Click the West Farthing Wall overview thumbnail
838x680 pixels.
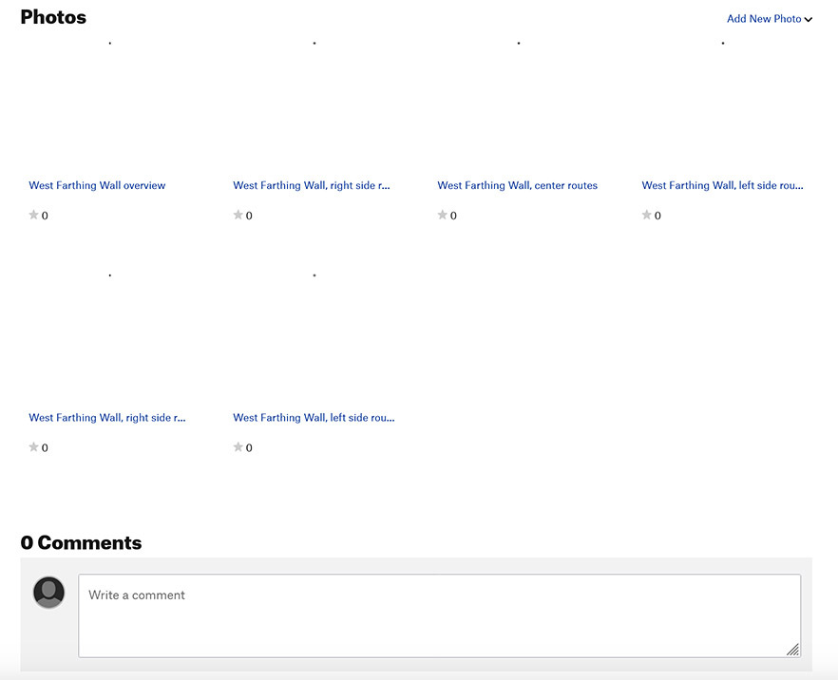click(x=110, y=104)
